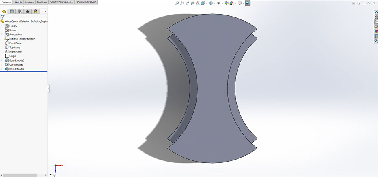
Task: Toggle the RealView graphics sphere button
Action: [x=247, y=3]
